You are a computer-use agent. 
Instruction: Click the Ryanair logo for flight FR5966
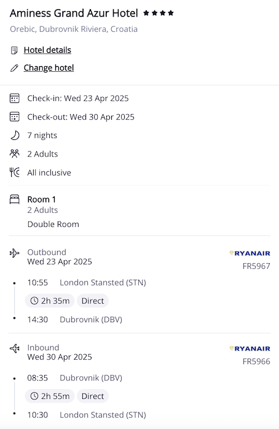pyautogui.click(x=250, y=349)
